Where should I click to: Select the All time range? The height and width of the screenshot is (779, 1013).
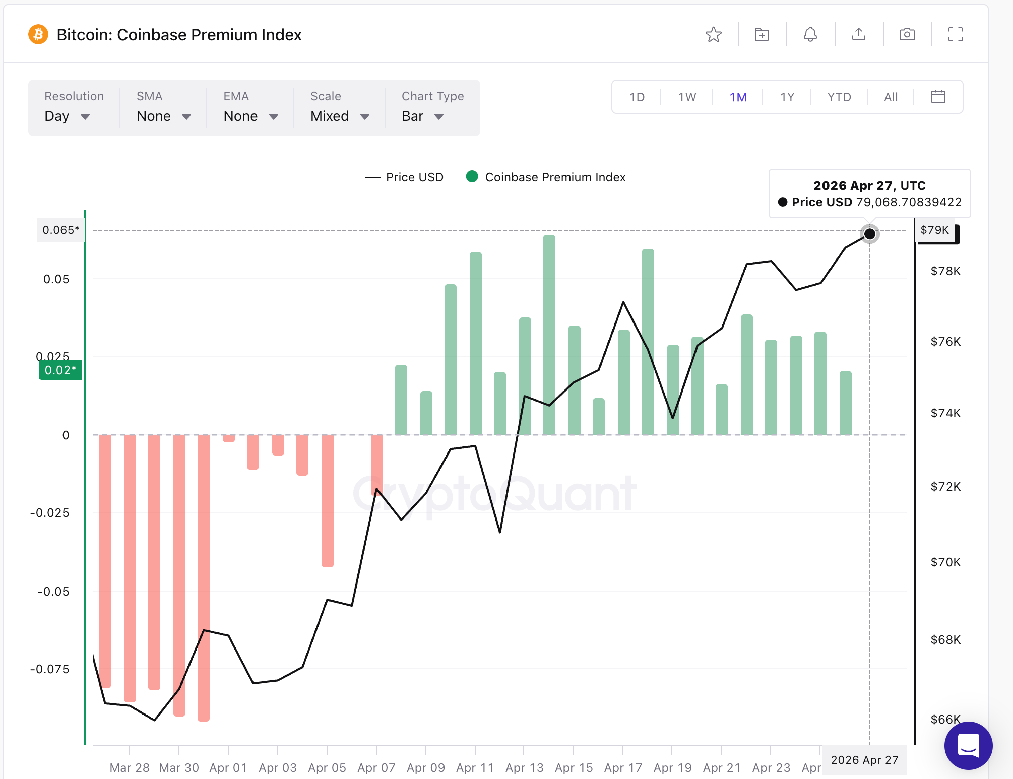point(891,97)
